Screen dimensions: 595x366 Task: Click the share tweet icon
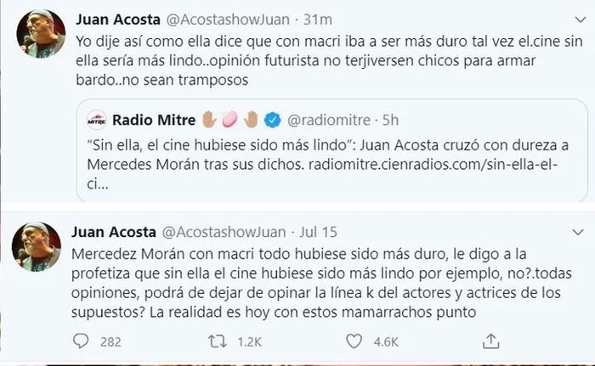490,341
